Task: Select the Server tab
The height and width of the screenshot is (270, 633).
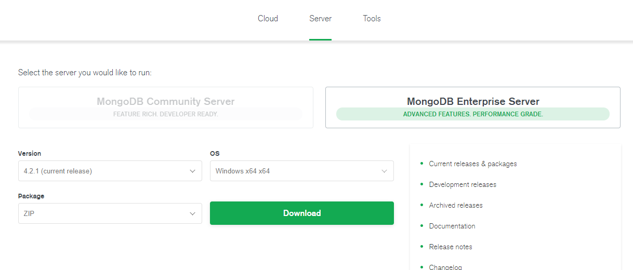Action: point(320,19)
